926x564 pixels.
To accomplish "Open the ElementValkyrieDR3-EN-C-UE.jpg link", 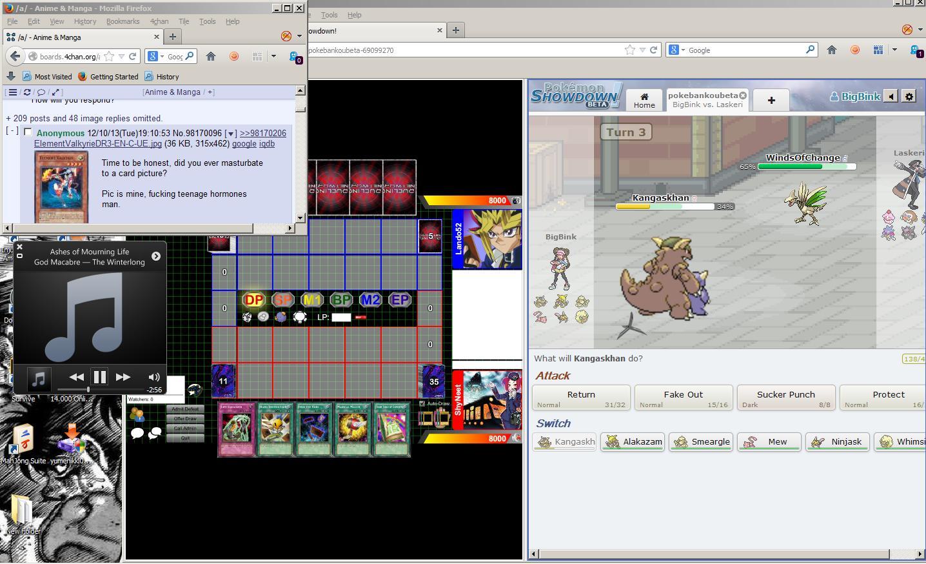I will pyautogui.click(x=98, y=144).
